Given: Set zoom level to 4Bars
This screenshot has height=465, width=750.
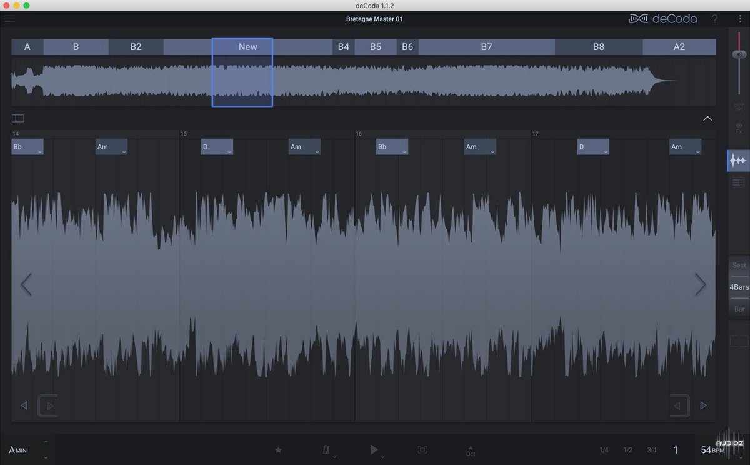Looking at the screenshot, I should 739,287.
